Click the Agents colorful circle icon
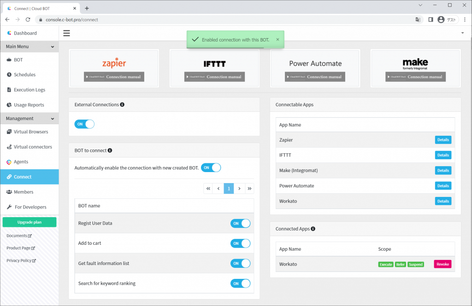Screen dimensions: 472x306 (x=9, y=162)
